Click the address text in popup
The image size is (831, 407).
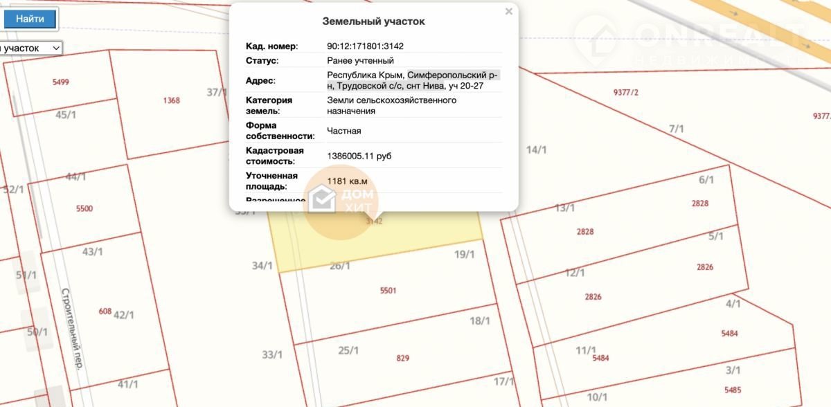pos(413,80)
